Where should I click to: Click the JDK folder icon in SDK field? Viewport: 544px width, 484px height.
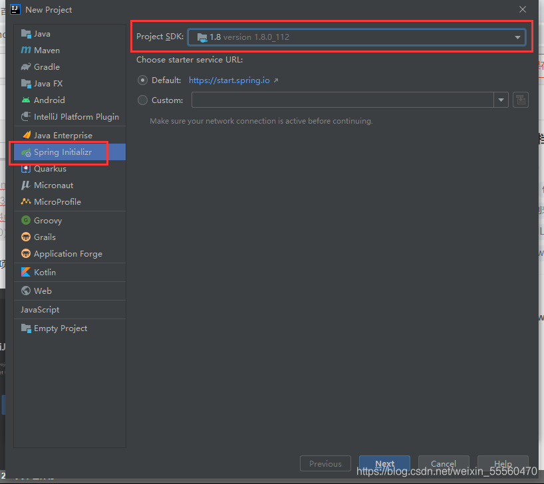202,37
